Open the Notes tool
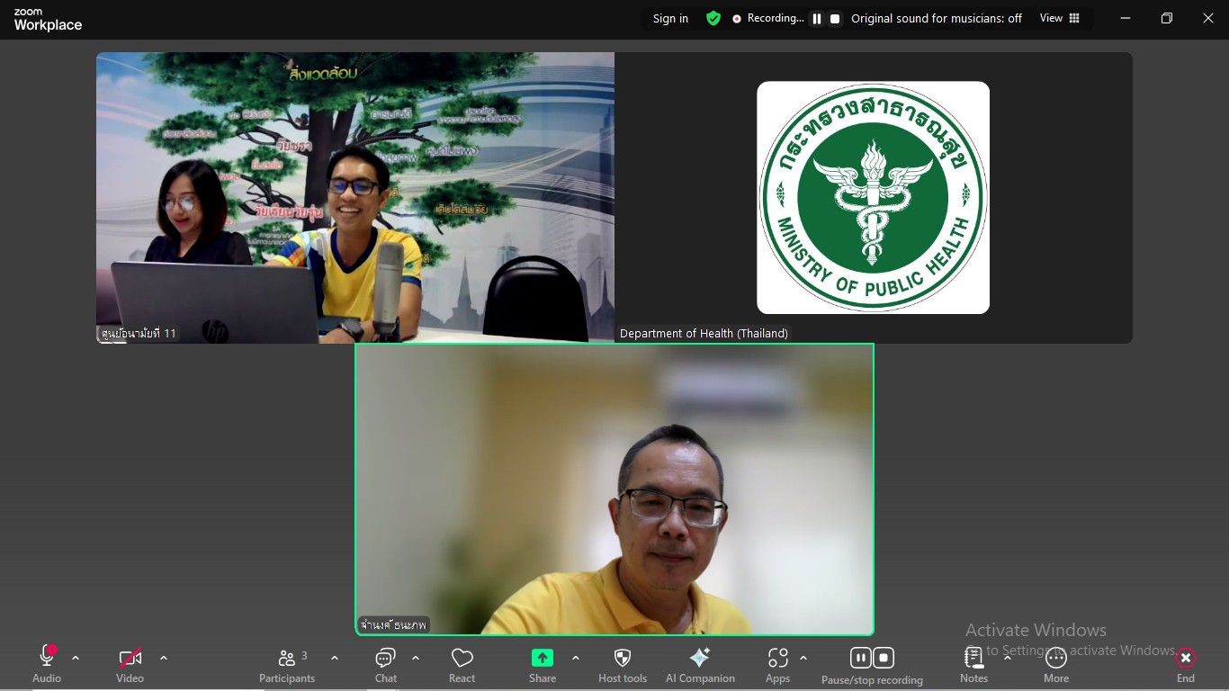The image size is (1229, 691). tap(973, 664)
